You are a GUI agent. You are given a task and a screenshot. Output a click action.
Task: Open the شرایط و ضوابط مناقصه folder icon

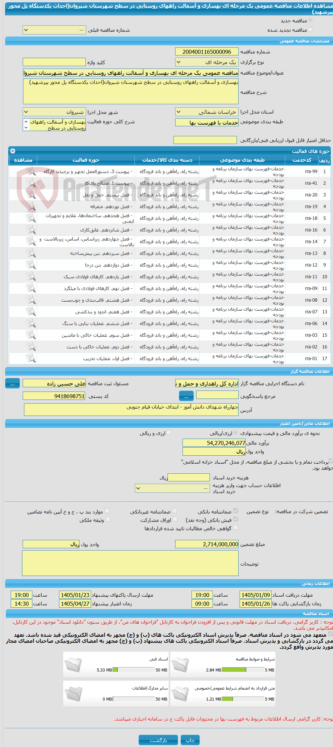(181, 665)
